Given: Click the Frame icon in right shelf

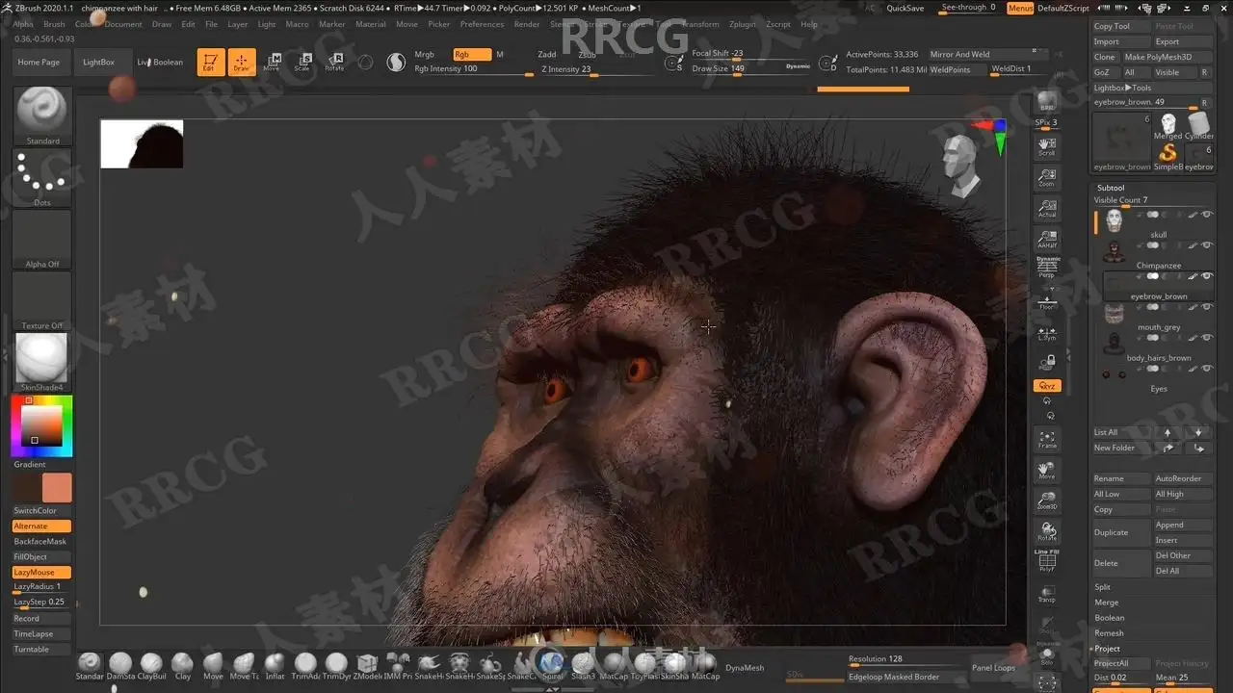Looking at the screenshot, I should (x=1047, y=440).
